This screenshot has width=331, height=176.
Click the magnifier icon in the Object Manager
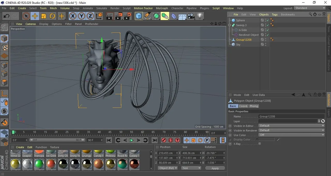[x=311, y=14]
